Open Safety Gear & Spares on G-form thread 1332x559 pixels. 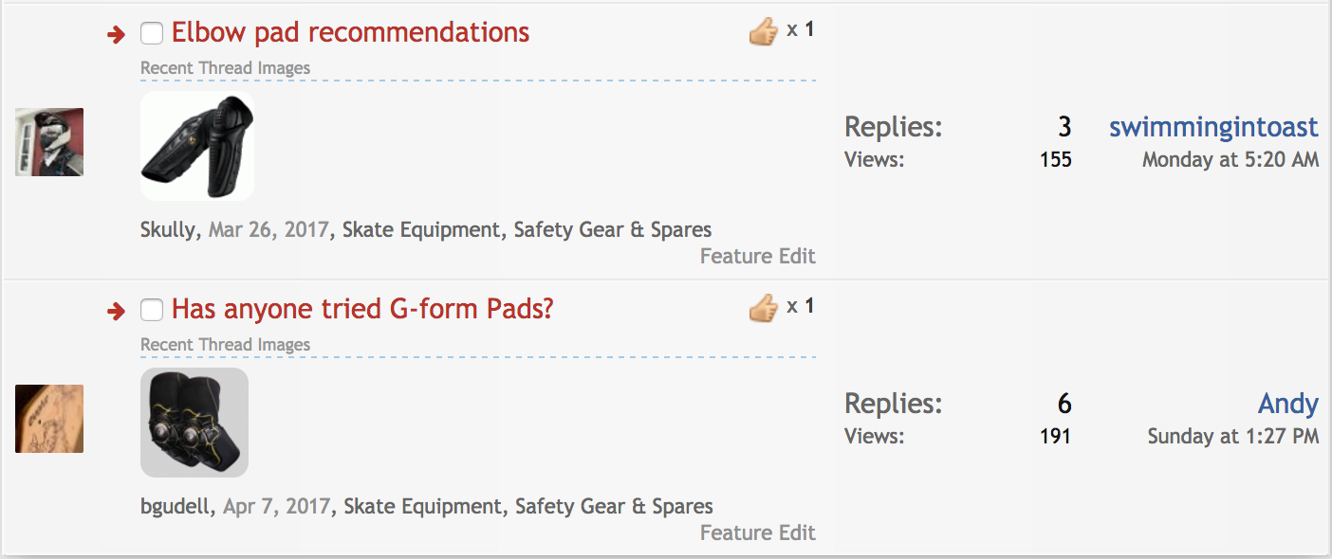click(614, 506)
